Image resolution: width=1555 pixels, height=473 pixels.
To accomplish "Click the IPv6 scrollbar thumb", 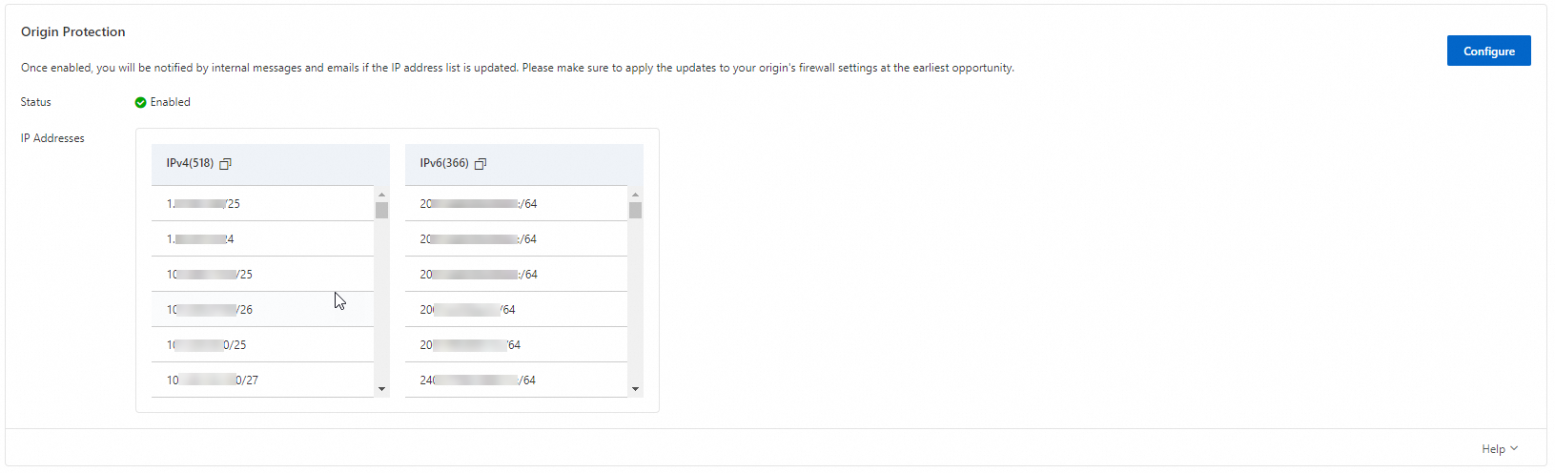I will coord(635,210).
